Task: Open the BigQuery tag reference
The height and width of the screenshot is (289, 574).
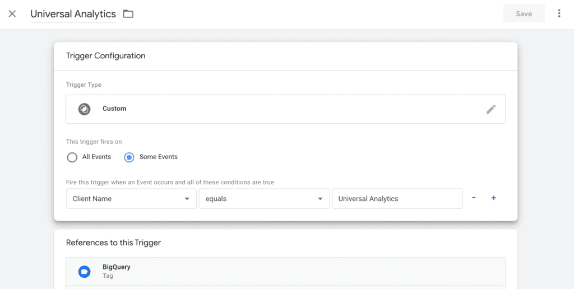Action: coord(285,272)
